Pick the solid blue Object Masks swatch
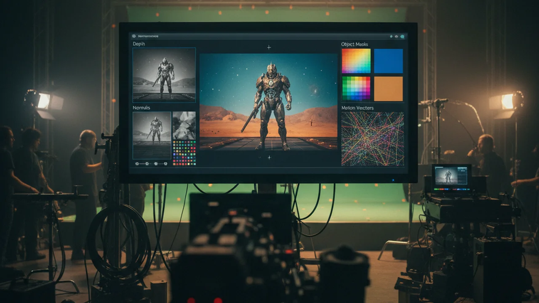 pos(388,61)
